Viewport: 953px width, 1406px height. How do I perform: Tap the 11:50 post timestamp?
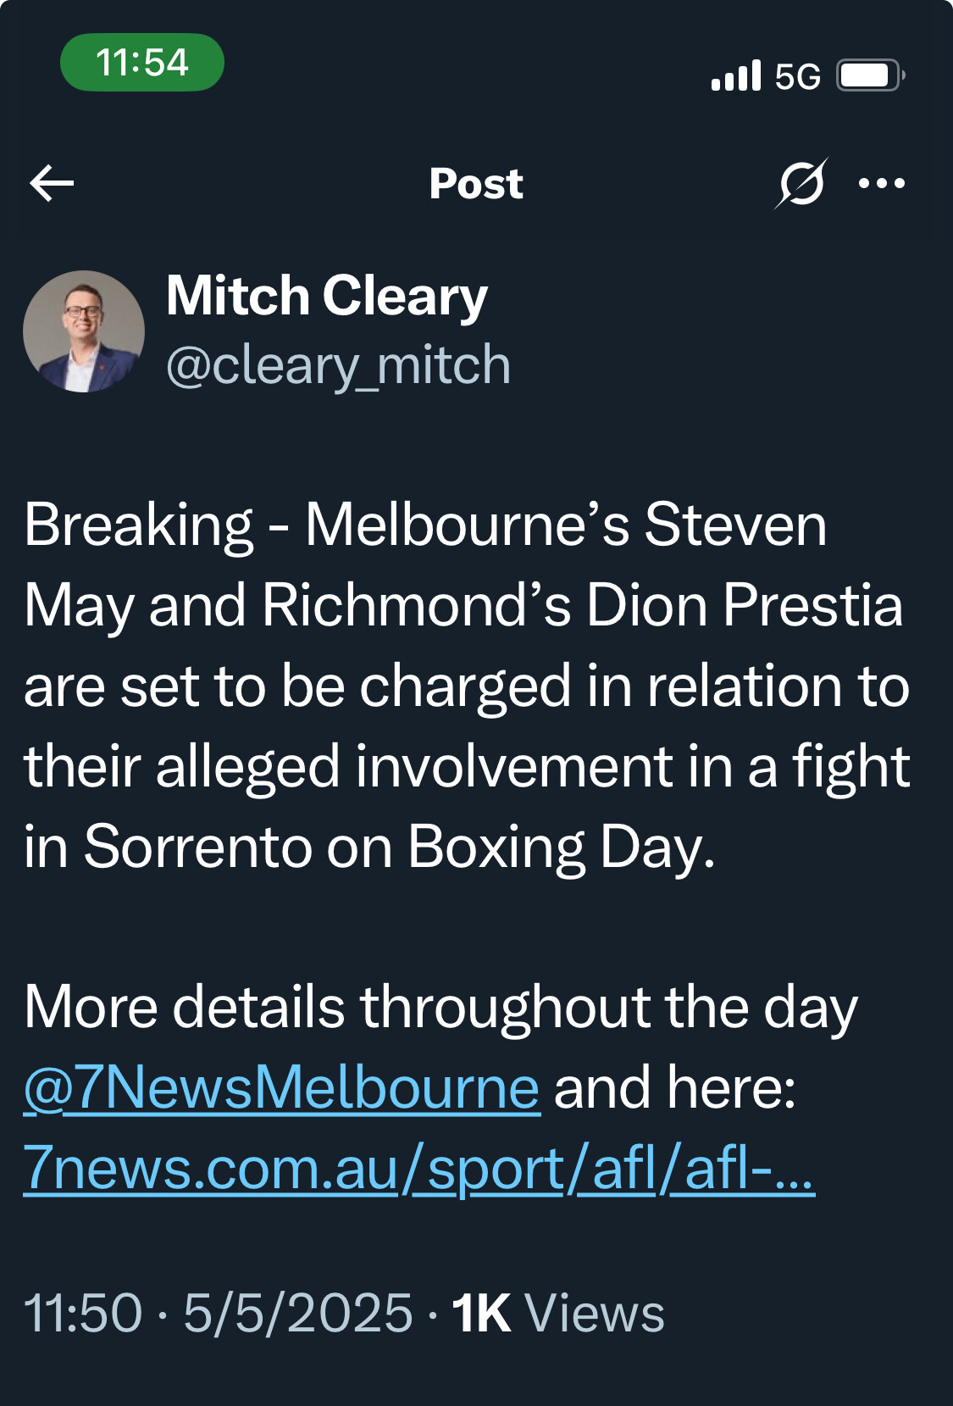tap(83, 1313)
